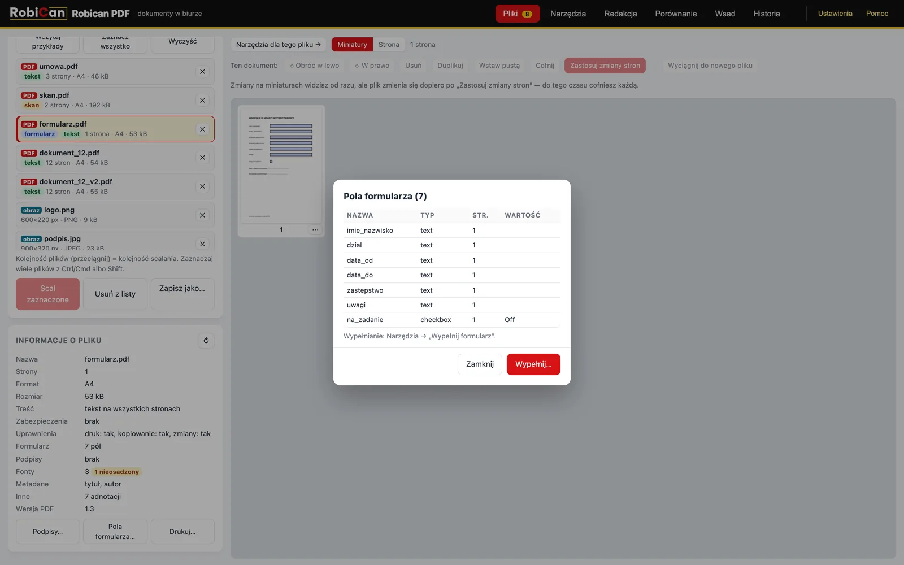The width and height of the screenshot is (904, 565).
Task: Open Narzędzia dla tego pliku menu
Action: tap(278, 45)
